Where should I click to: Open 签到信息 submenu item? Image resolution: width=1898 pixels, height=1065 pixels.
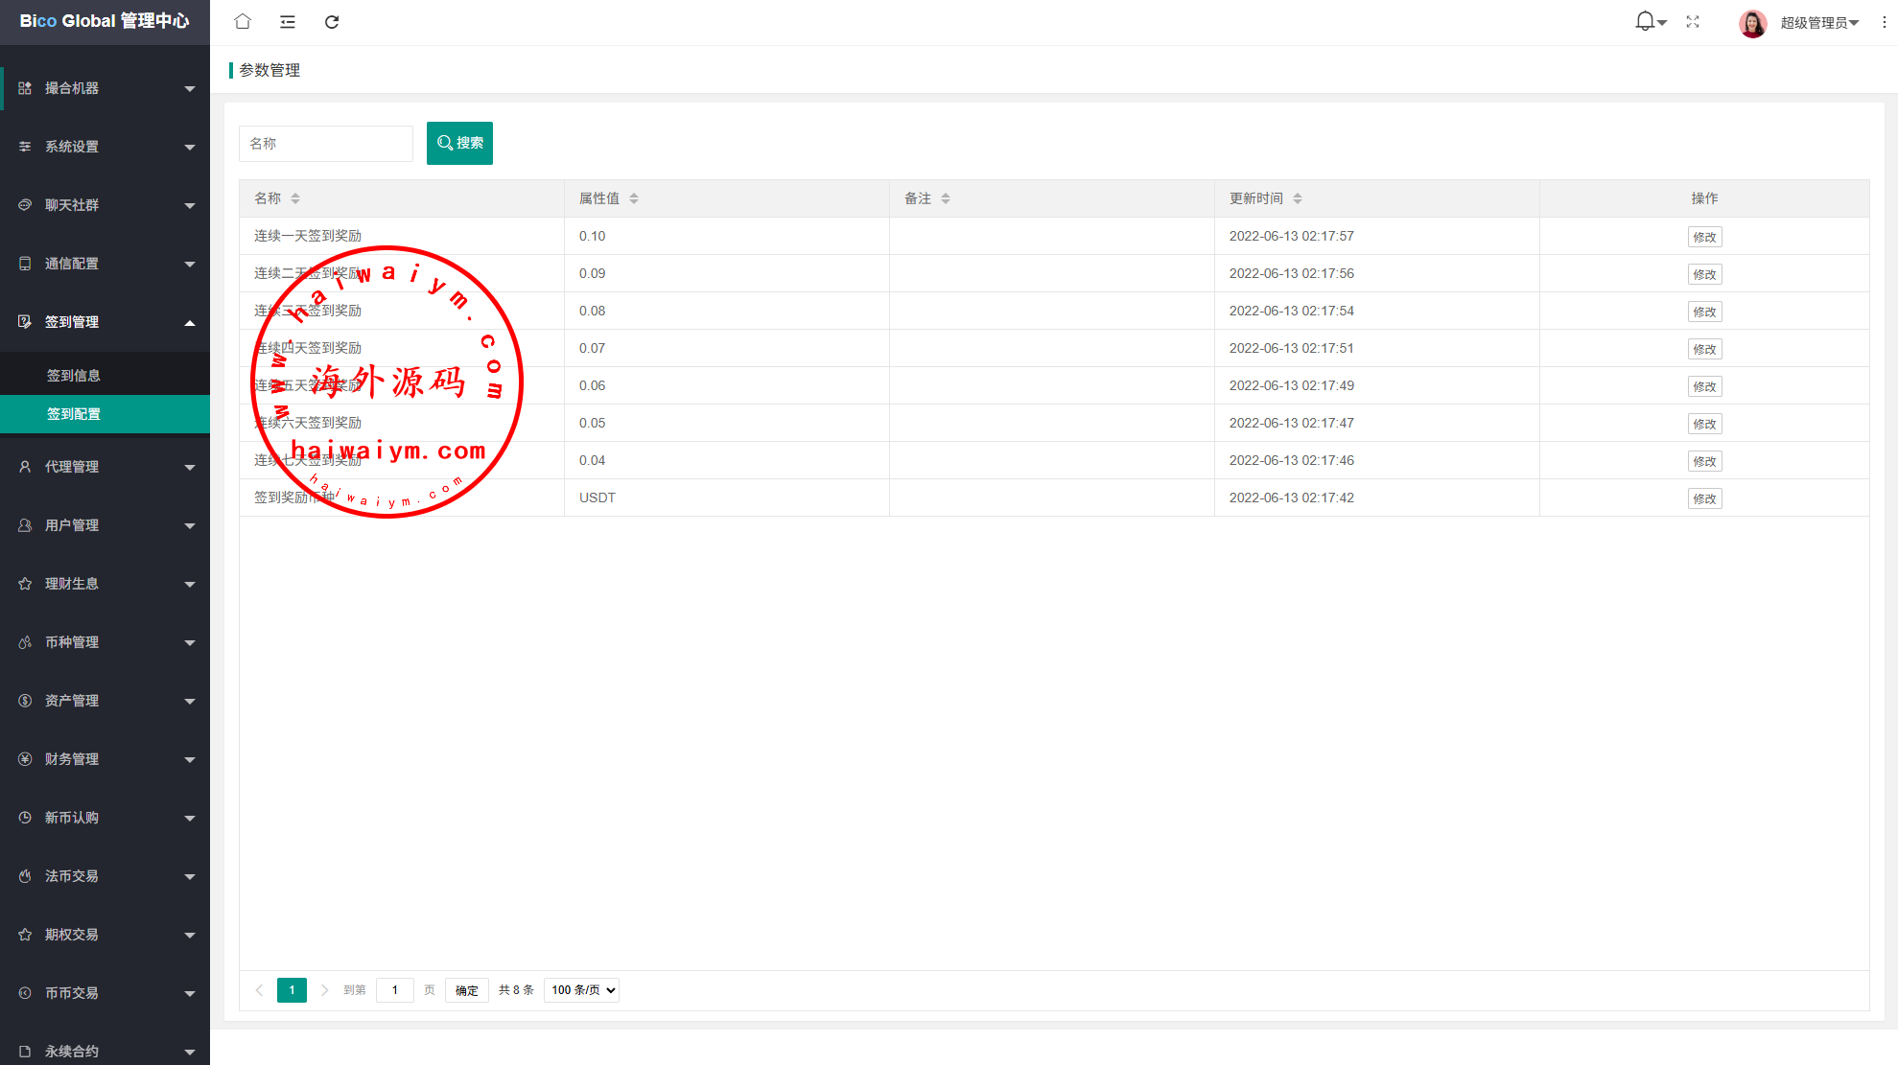pyautogui.click(x=74, y=376)
